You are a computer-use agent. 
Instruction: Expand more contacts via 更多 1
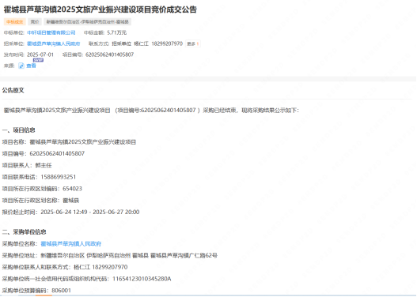(193, 43)
